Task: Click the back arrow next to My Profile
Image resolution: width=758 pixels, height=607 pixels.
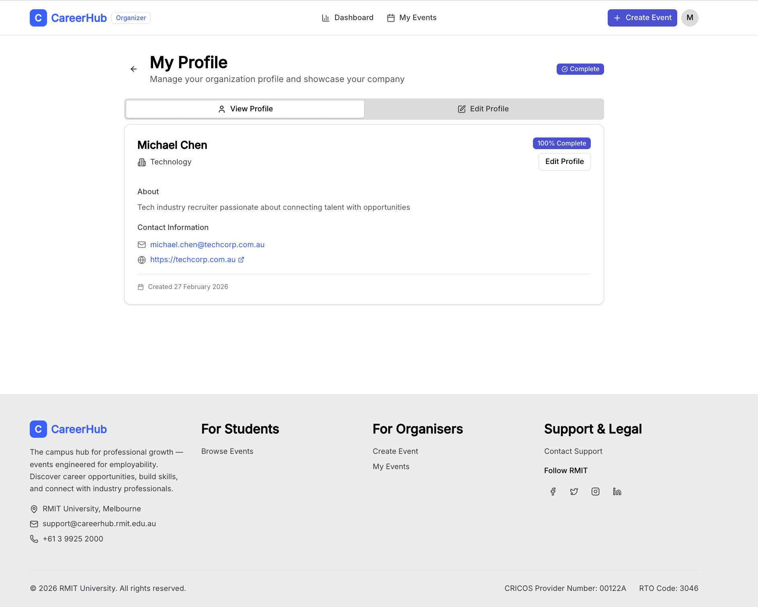Action: (x=134, y=69)
